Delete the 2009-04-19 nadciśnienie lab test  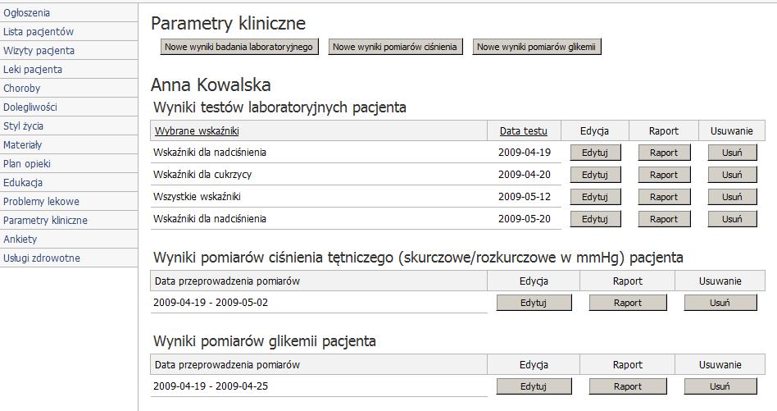pos(732,153)
